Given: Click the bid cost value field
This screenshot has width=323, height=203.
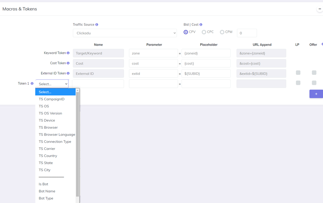Looking at the screenshot, I should pyautogui.click(x=247, y=33).
